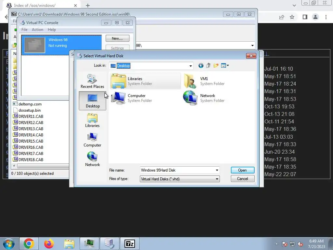Select Desktop in places sidebar
Image resolution: width=333 pixels, height=250 pixels.
pos(92,101)
